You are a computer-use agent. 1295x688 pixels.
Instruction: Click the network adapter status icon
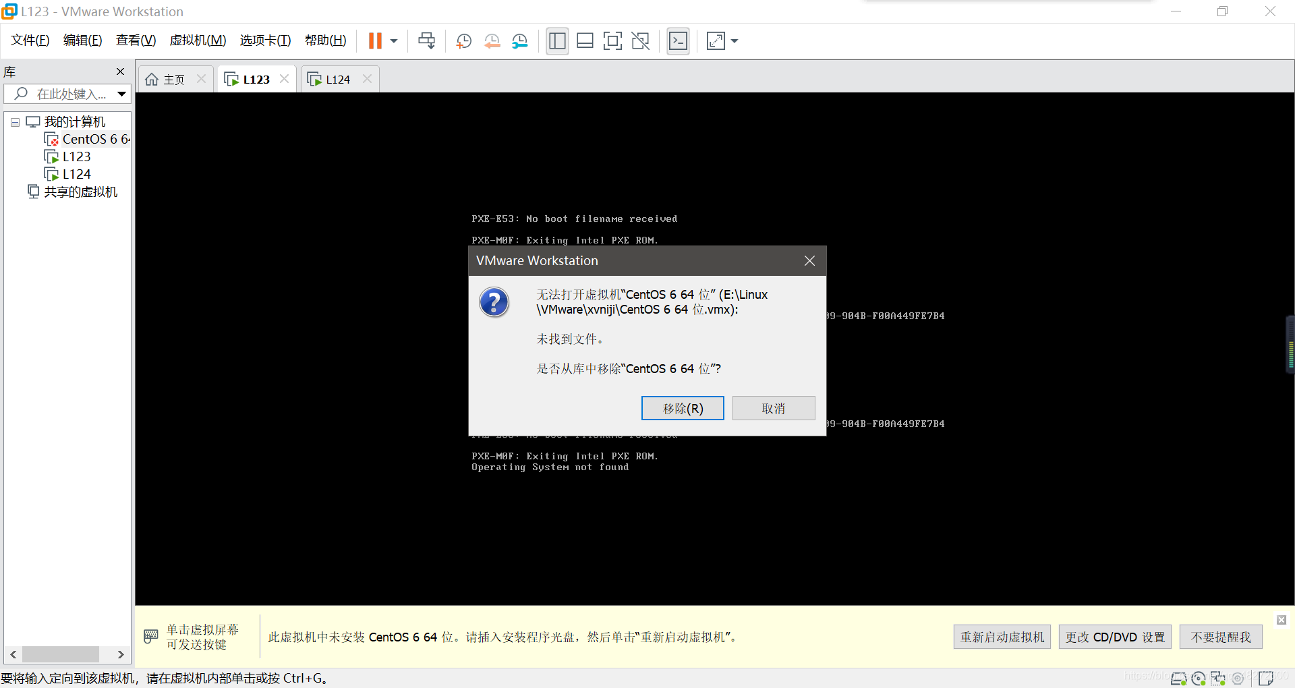[1218, 679]
